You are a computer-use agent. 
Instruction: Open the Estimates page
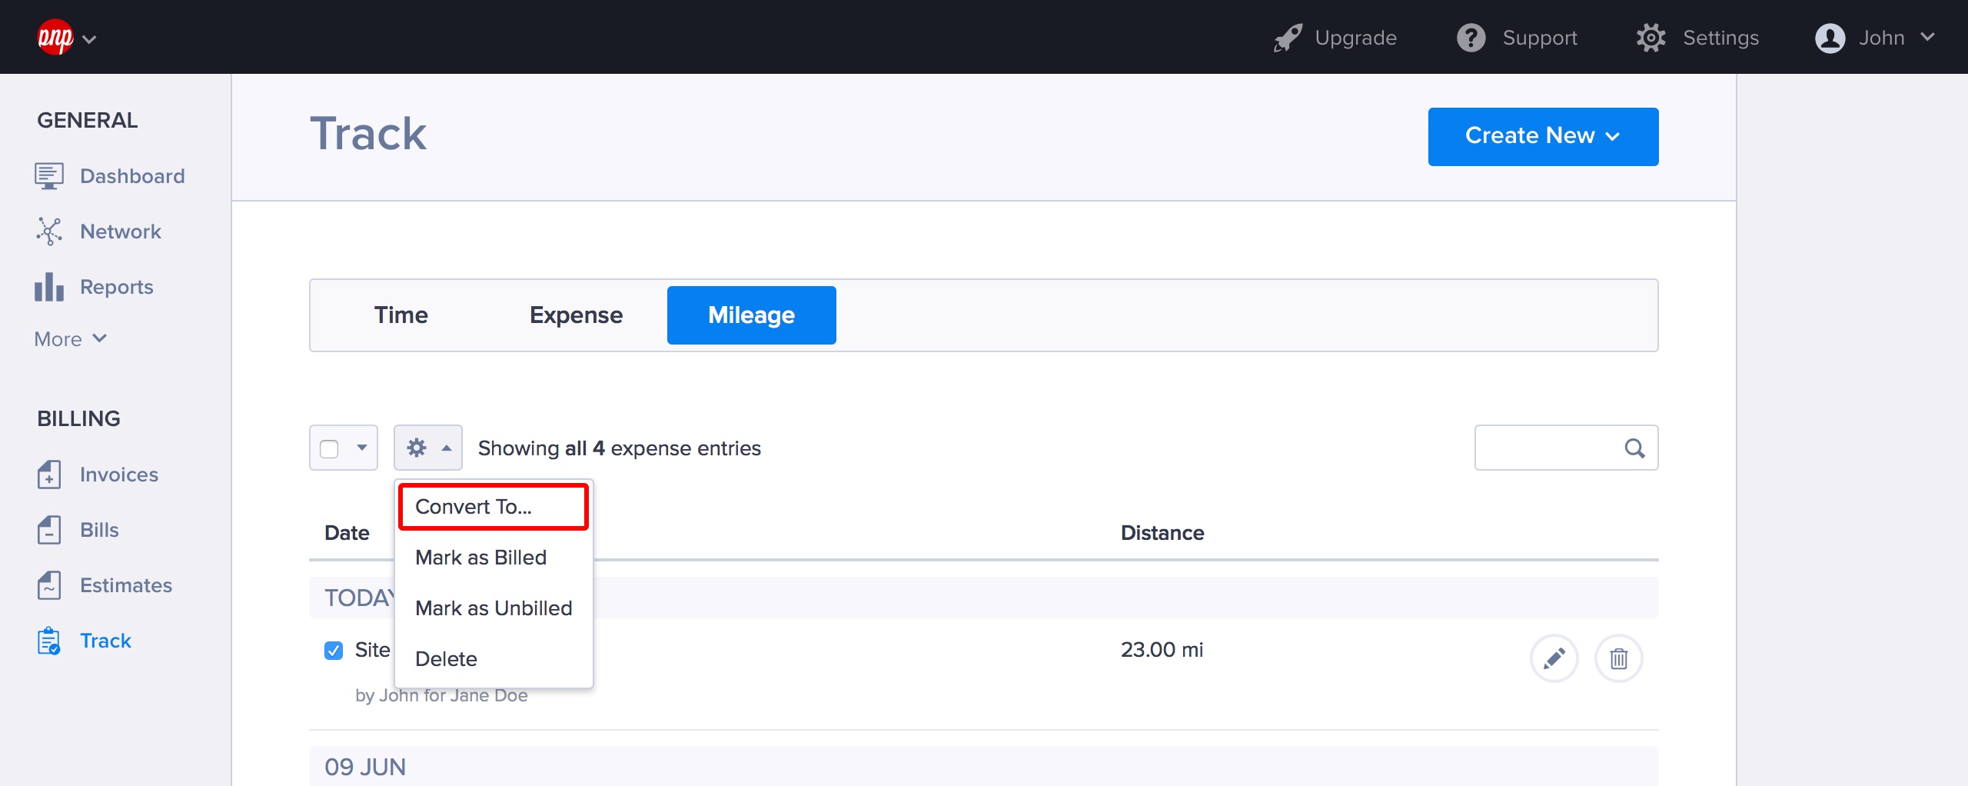pyautogui.click(x=125, y=585)
